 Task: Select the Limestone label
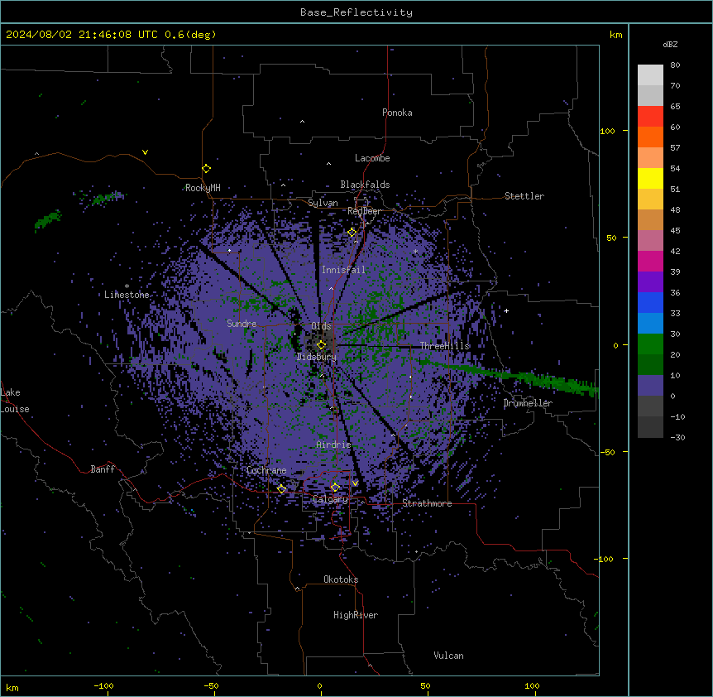click(x=127, y=295)
